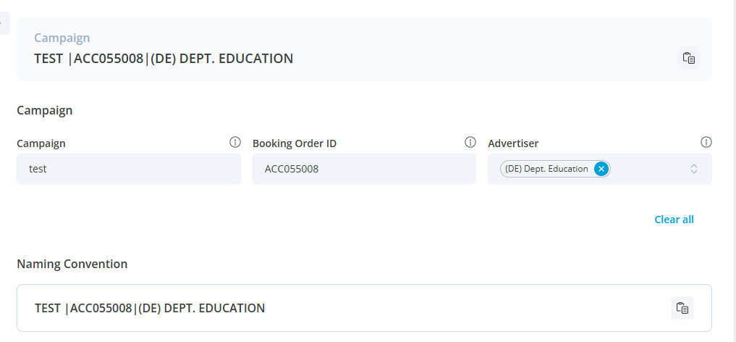The image size is (736, 342).
Task: Click the Clear all link
Action: click(674, 220)
